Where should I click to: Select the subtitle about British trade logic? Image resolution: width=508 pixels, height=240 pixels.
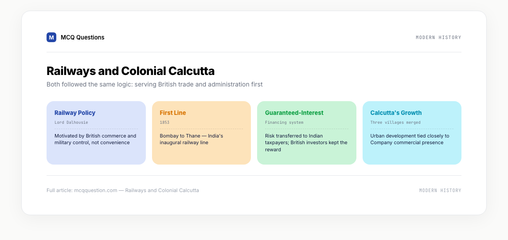[x=155, y=84]
